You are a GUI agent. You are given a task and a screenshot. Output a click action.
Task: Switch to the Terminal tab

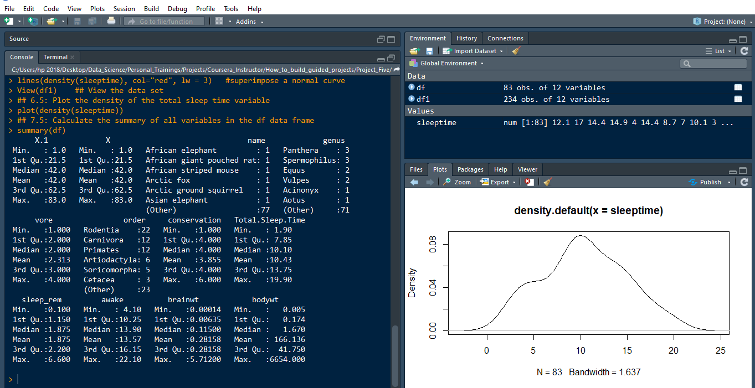pyautogui.click(x=55, y=57)
